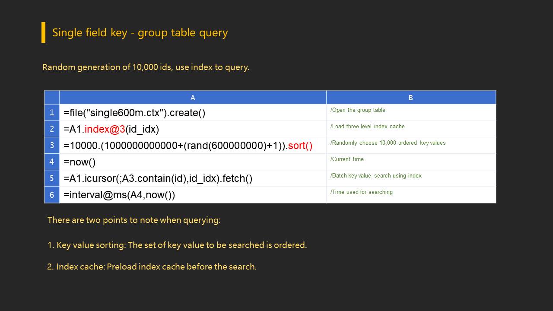553x311 pixels.
Task: Select row number 5 in the table
Action: pyautogui.click(x=52, y=178)
